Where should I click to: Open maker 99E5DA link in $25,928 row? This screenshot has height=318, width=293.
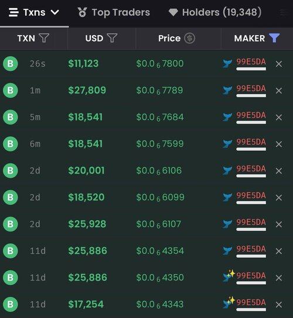tap(251, 222)
